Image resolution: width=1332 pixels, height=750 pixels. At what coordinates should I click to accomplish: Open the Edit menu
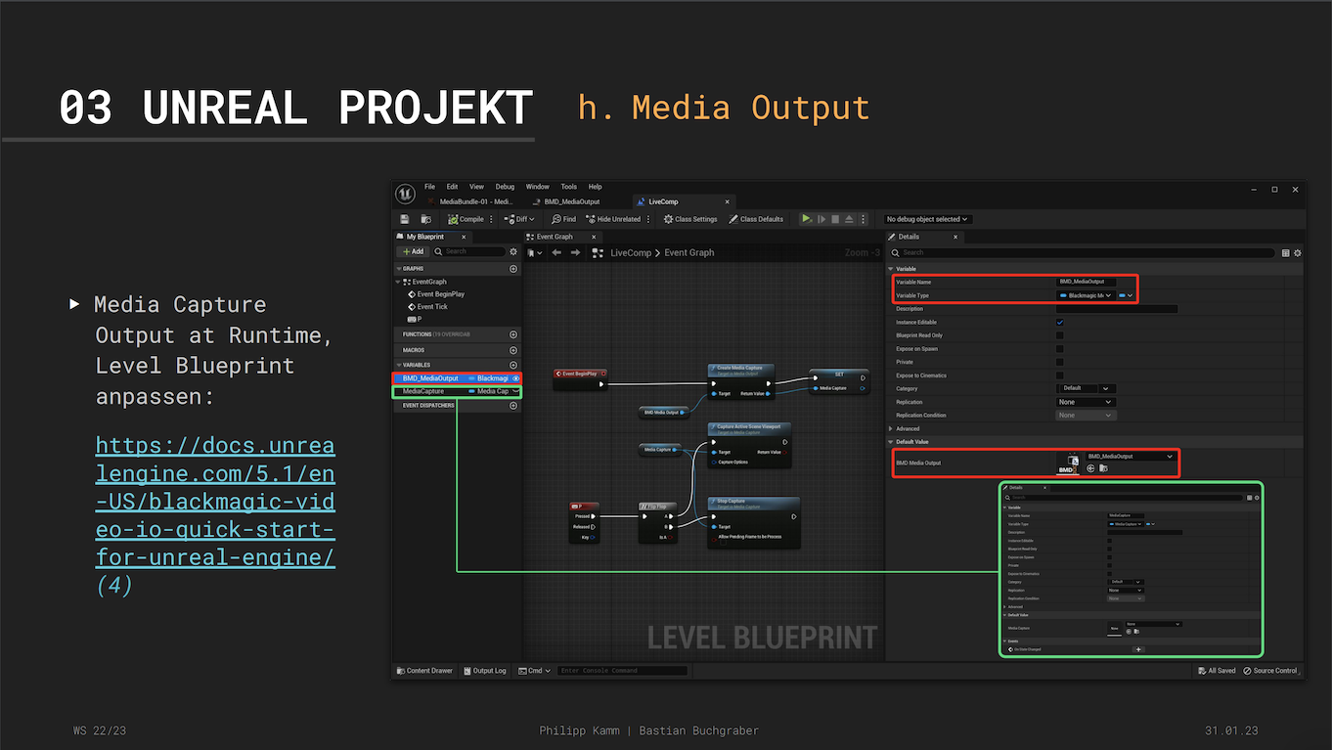click(x=452, y=187)
